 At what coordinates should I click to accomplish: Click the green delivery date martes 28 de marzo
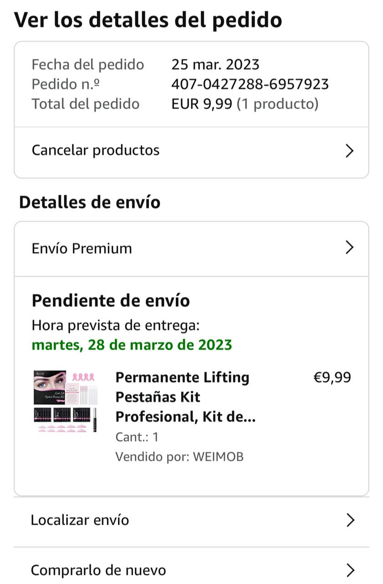[132, 345]
